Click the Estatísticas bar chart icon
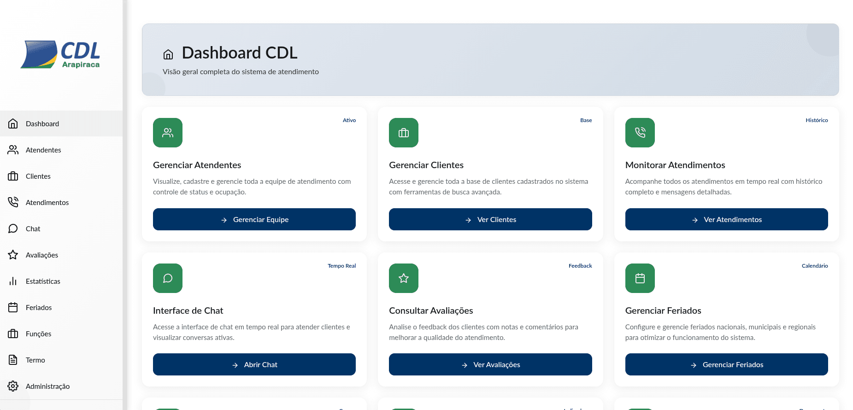The height and width of the screenshot is (410, 853). click(x=13, y=281)
